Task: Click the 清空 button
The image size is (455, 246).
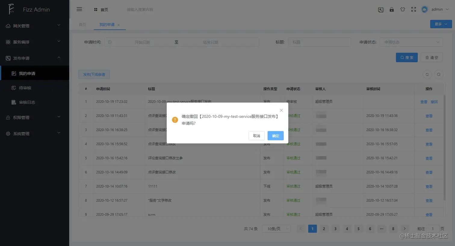Action: pyautogui.click(x=432, y=57)
